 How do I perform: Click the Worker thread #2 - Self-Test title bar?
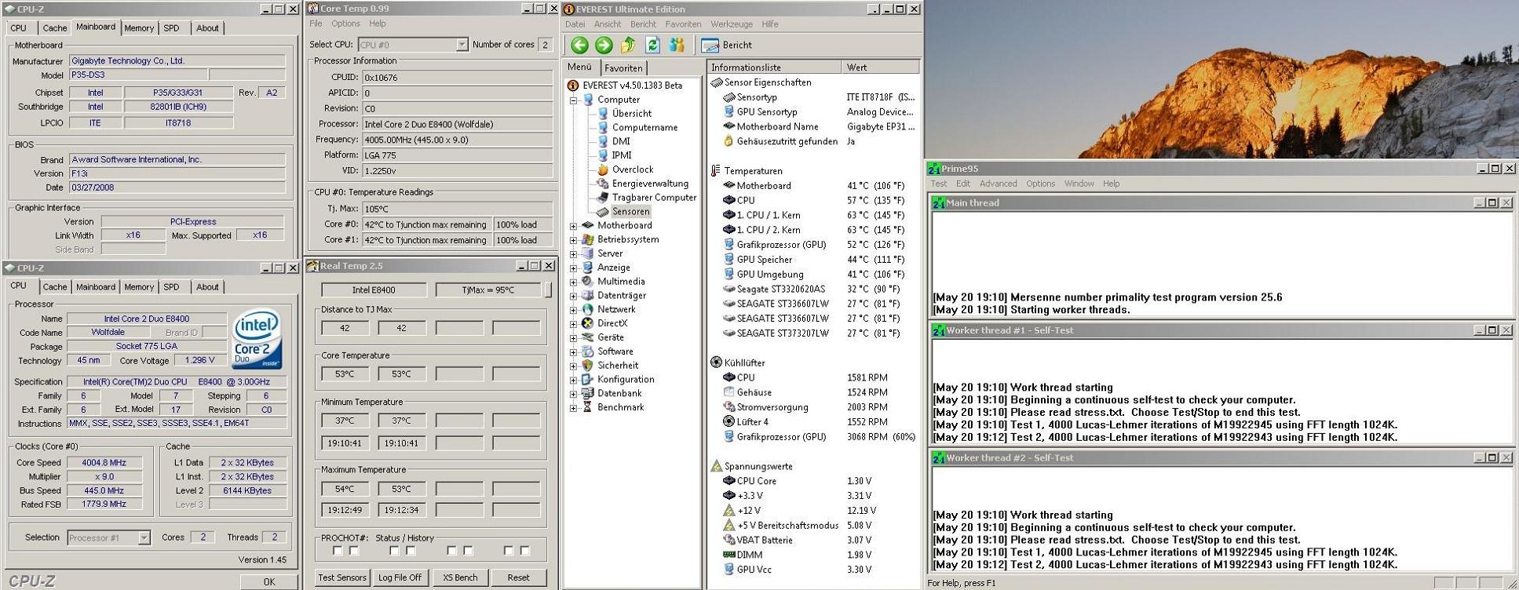point(1222,458)
